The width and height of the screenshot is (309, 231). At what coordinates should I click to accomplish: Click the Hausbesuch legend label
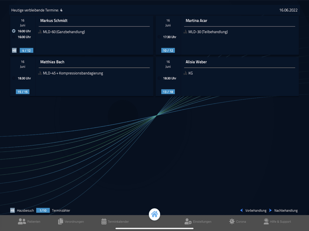click(25, 210)
